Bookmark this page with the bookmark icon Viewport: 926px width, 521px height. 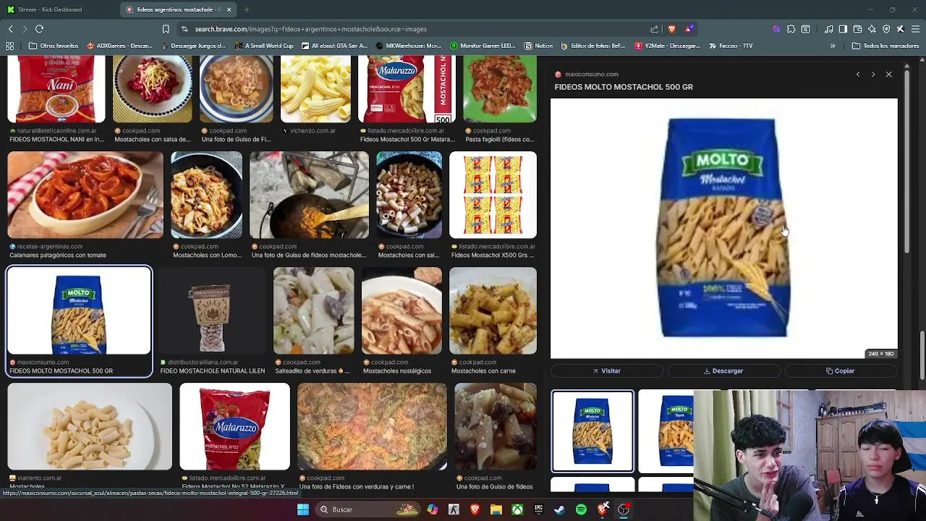point(166,29)
